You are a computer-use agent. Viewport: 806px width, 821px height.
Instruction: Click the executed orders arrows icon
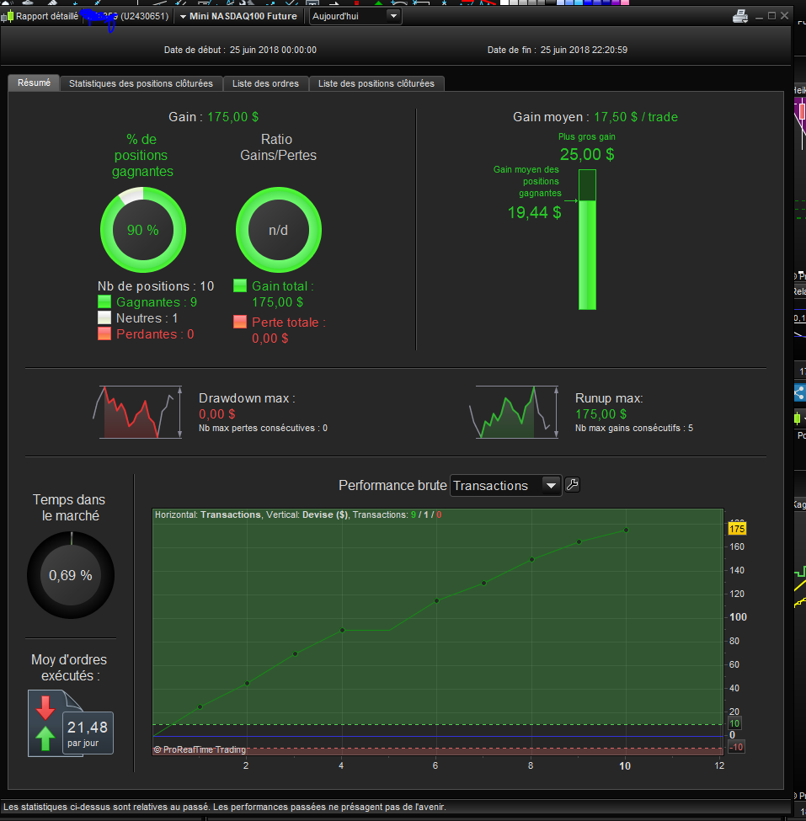45,723
